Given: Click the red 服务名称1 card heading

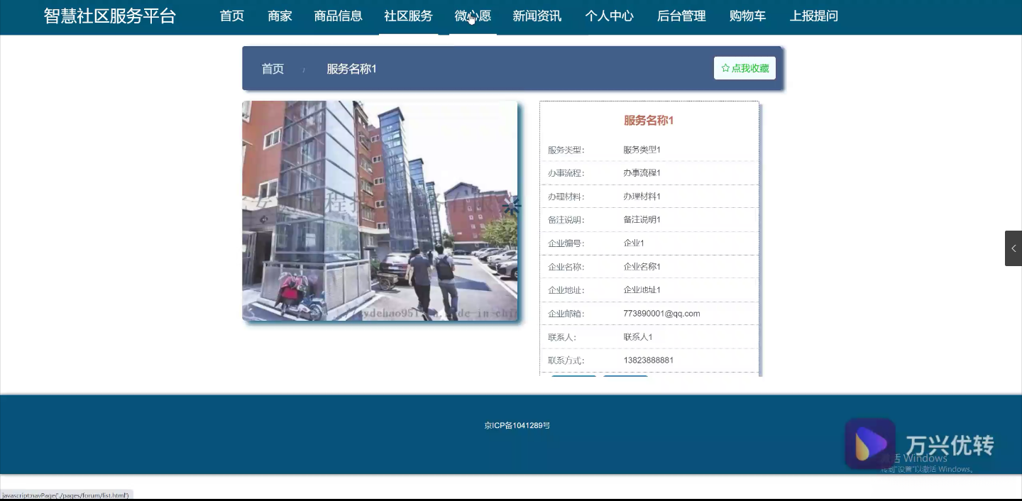Looking at the screenshot, I should point(649,121).
